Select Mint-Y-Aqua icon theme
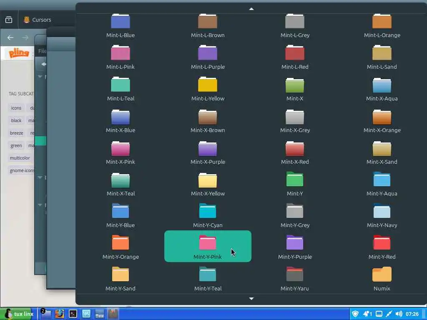Image resolution: width=427 pixels, height=320 pixels. coord(382,183)
